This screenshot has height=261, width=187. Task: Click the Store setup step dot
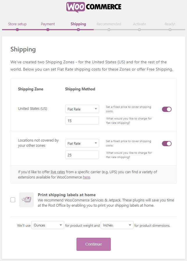[x=17, y=30]
